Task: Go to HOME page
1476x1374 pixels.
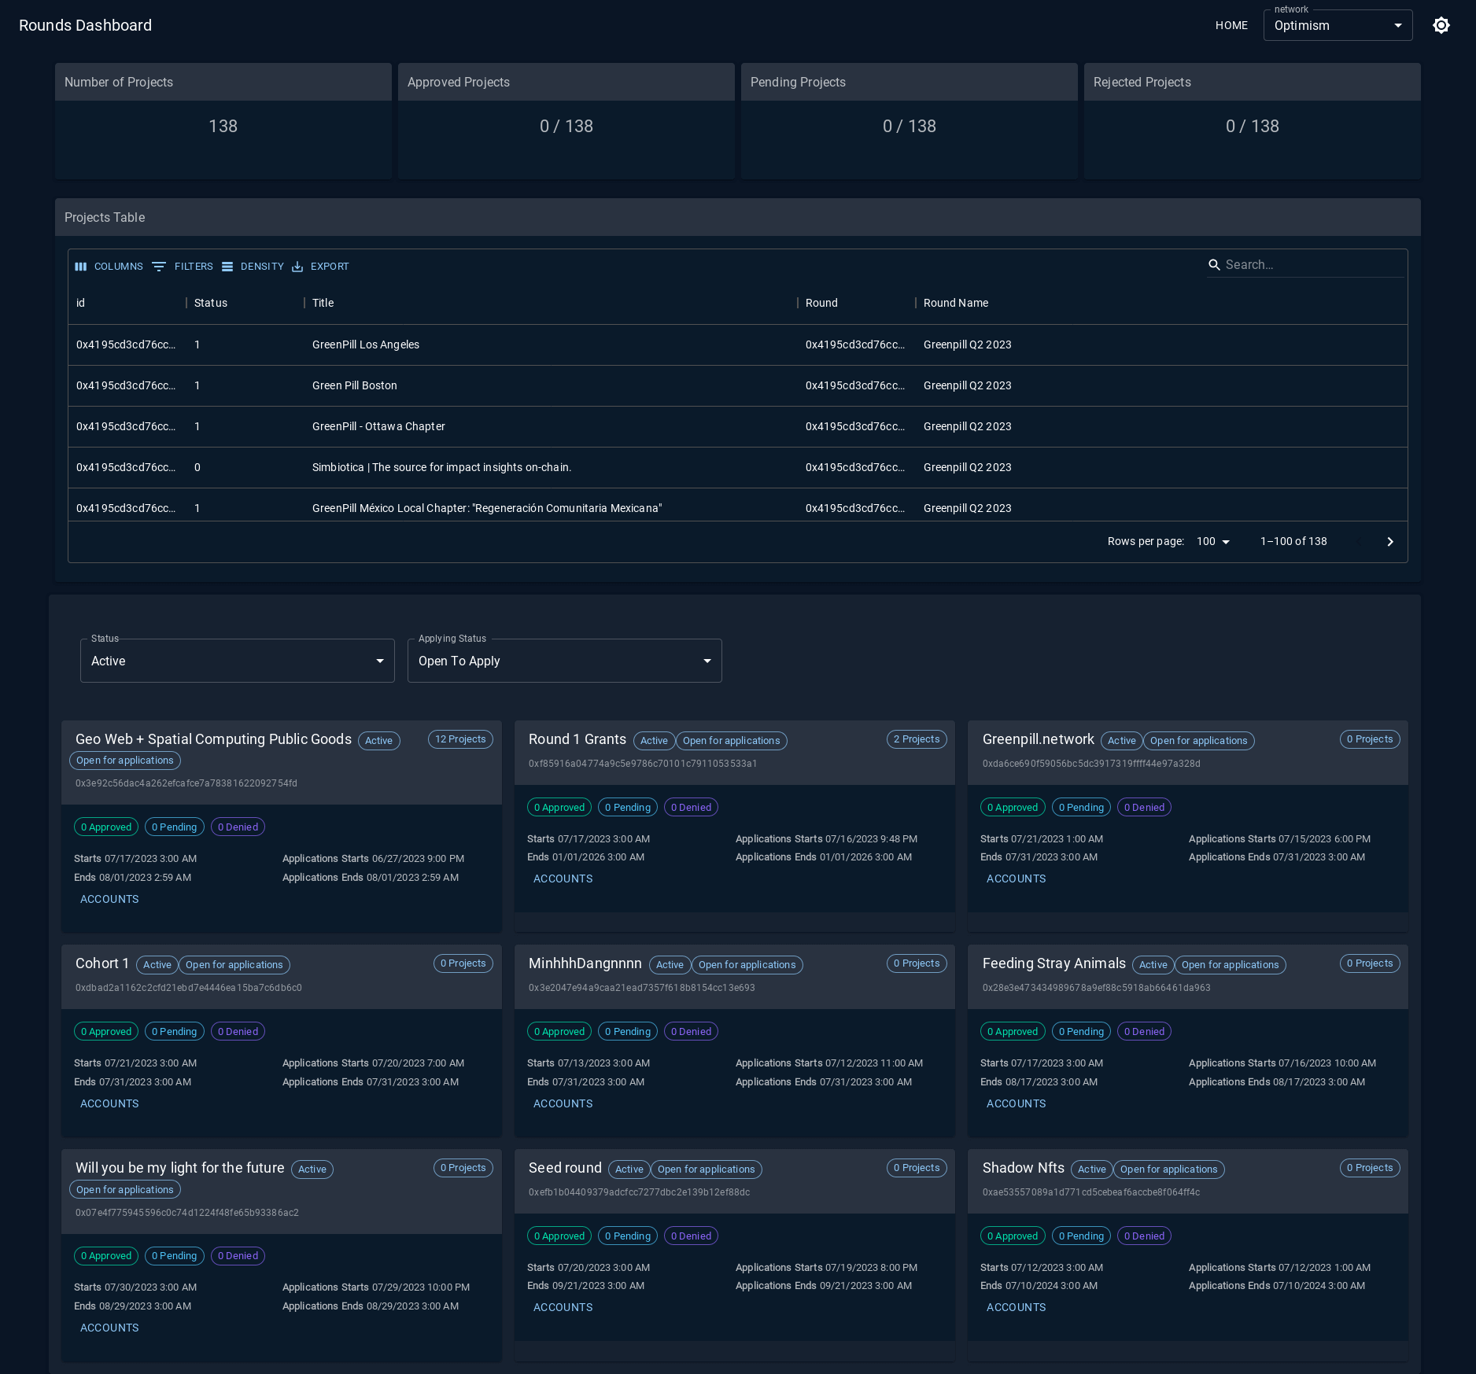Action: pos(1231,25)
